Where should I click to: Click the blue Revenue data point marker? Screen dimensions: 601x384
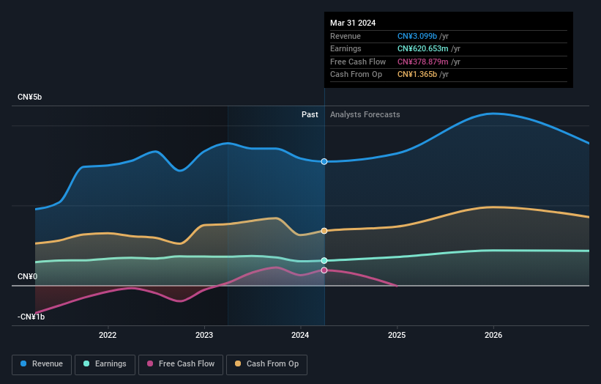click(x=324, y=161)
